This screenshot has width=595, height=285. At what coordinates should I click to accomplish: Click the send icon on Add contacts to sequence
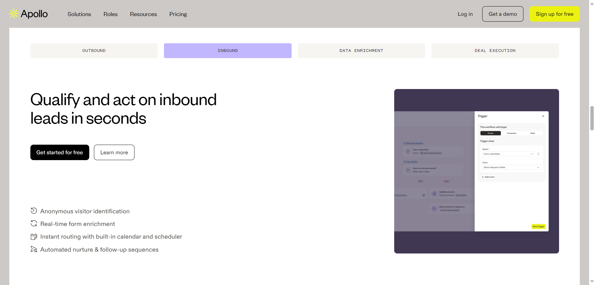[x=434, y=208]
